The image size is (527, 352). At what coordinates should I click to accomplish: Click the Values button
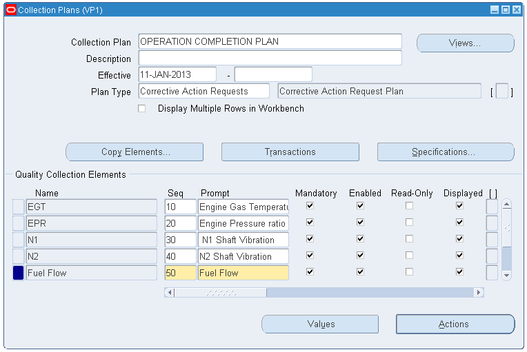point(320,324)
